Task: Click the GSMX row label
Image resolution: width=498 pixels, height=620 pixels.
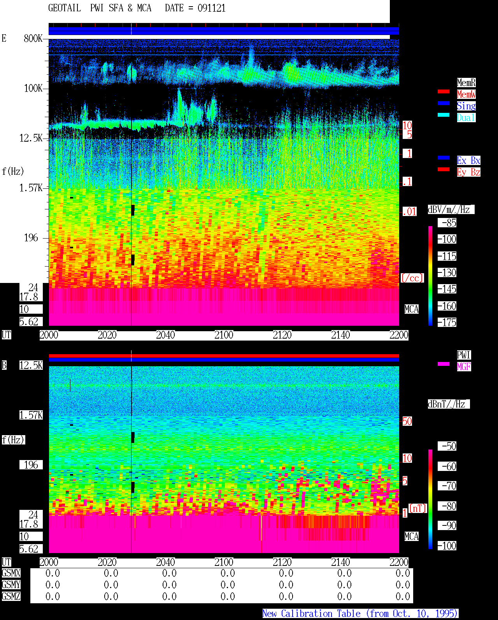Action: 11,573
